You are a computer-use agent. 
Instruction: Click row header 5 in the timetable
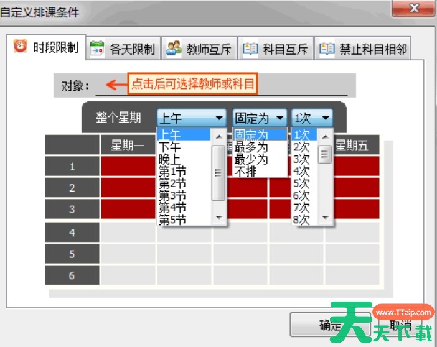[72, 254]
